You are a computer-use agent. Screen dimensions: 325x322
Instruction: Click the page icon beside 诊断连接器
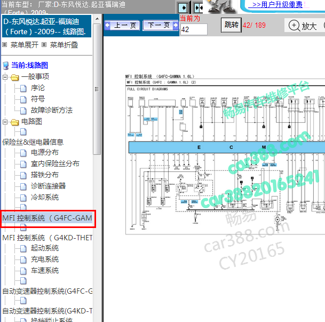[x=23, y=186]
